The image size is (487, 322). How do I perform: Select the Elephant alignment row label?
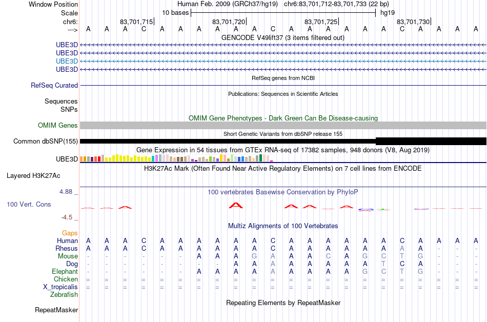coord(65,272)
